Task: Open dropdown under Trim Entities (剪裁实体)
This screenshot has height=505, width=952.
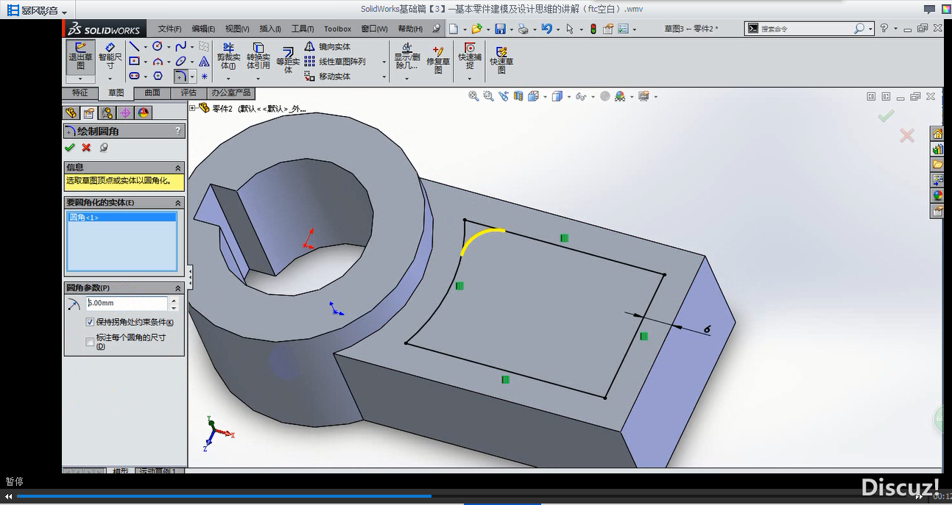Action: 228,77
